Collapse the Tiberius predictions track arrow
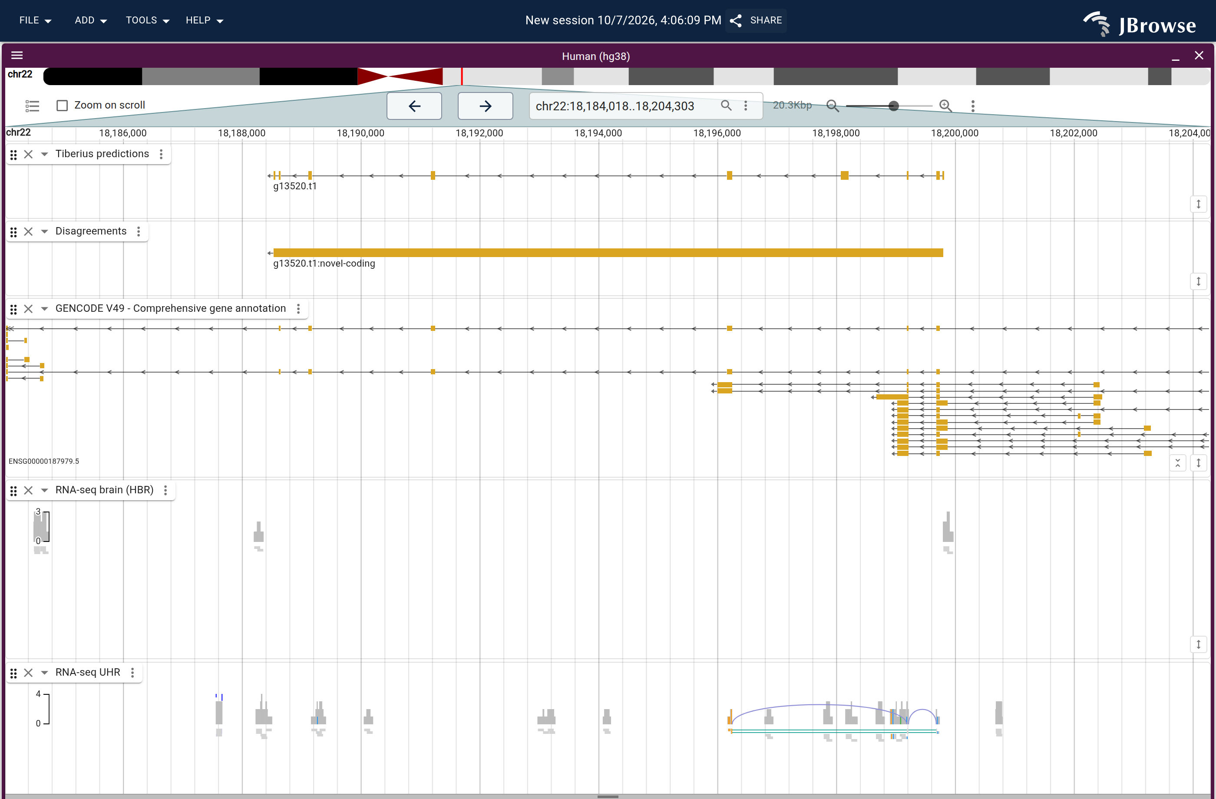Screen dimensions: 1216x799 44,154
